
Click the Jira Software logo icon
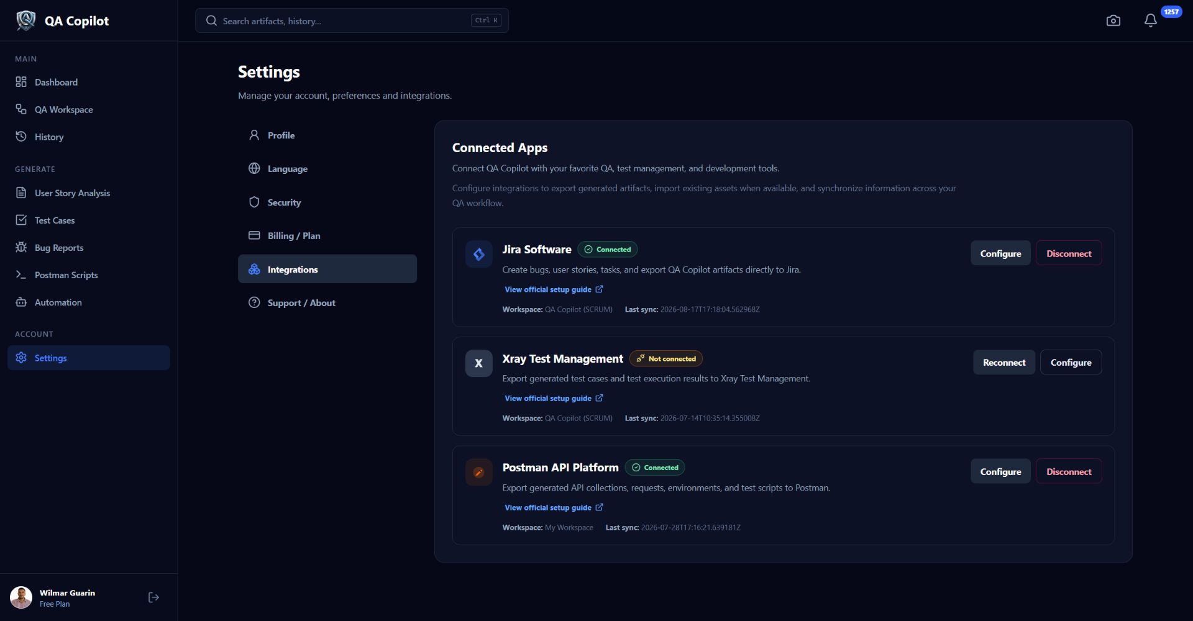[479, 254]
